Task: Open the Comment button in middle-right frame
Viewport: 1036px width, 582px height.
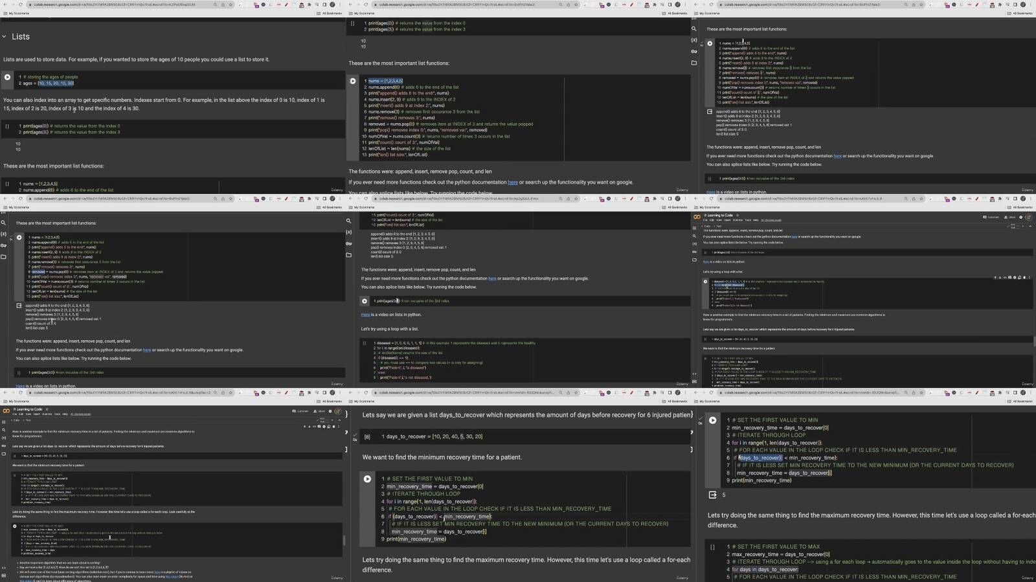Action: [x=990, y=217]
